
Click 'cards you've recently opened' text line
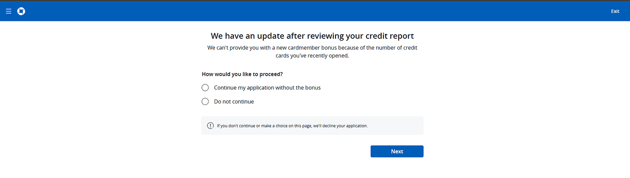[x=312, y=56]
